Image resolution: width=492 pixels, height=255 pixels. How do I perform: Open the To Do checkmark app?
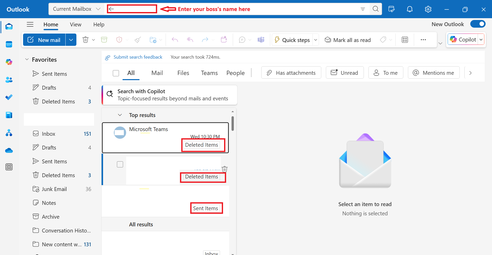(9, 97)
